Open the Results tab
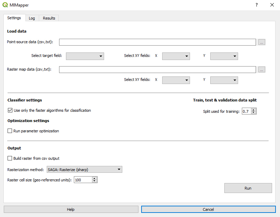Viewport: 280px width, 217px height. (x=49, y=18)
